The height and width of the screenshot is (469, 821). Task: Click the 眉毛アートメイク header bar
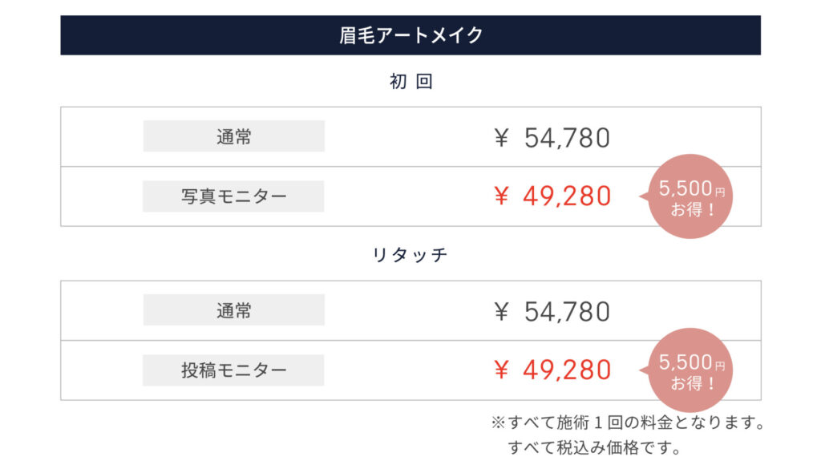tap(410, 35)
